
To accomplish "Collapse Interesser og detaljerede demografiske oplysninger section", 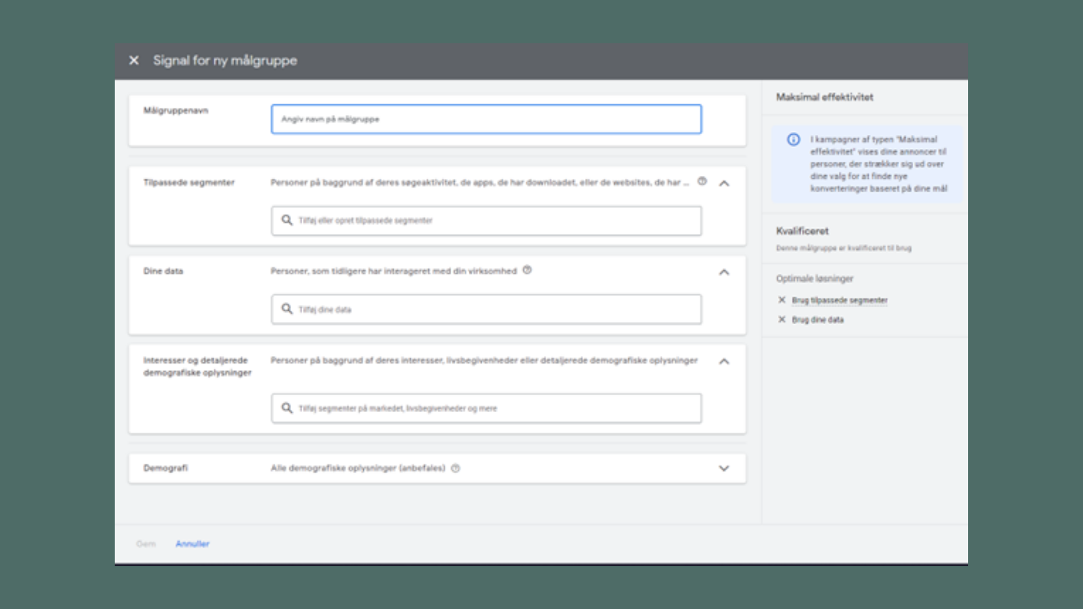I will 724,361.
